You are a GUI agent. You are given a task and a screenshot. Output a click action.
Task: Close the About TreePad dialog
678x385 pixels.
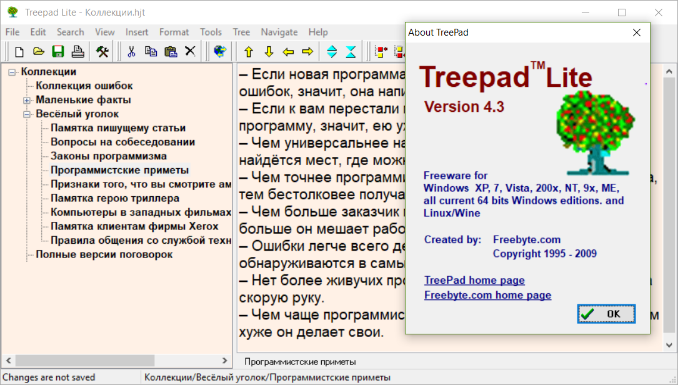(x=637, y=32)
